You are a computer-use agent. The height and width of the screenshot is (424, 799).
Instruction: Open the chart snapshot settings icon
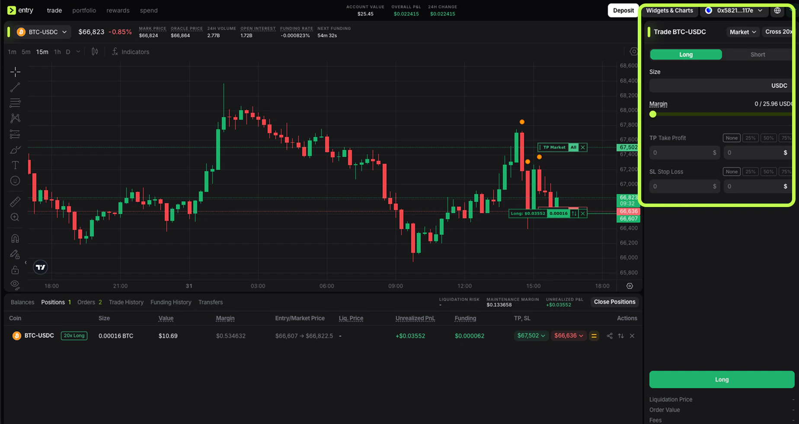633,51
